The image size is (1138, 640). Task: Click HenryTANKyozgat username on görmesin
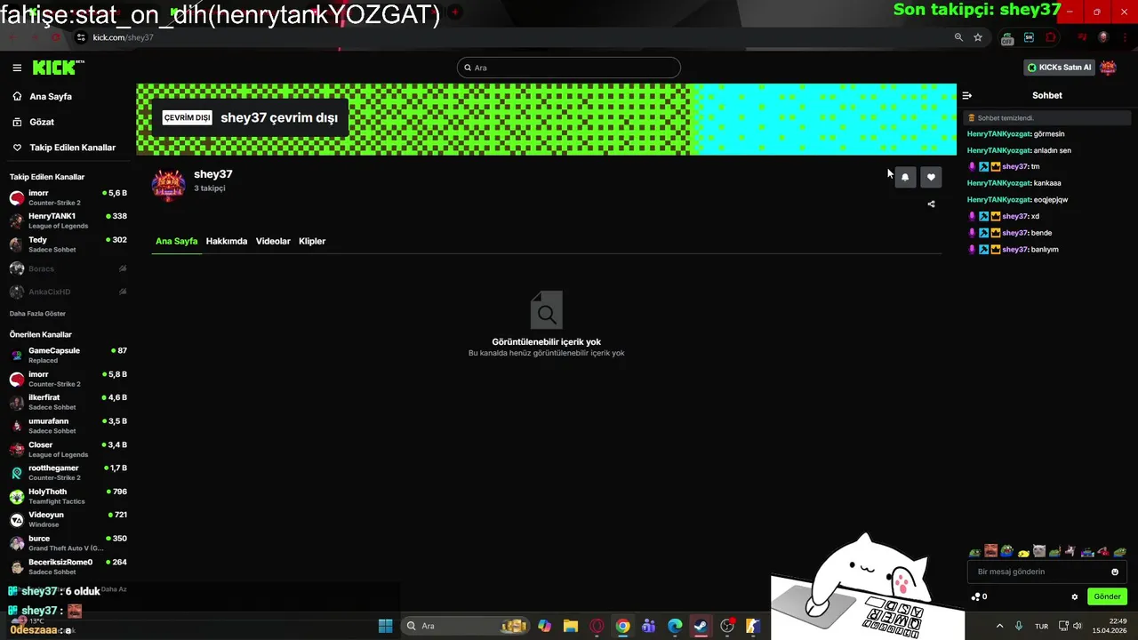point(999,134)
